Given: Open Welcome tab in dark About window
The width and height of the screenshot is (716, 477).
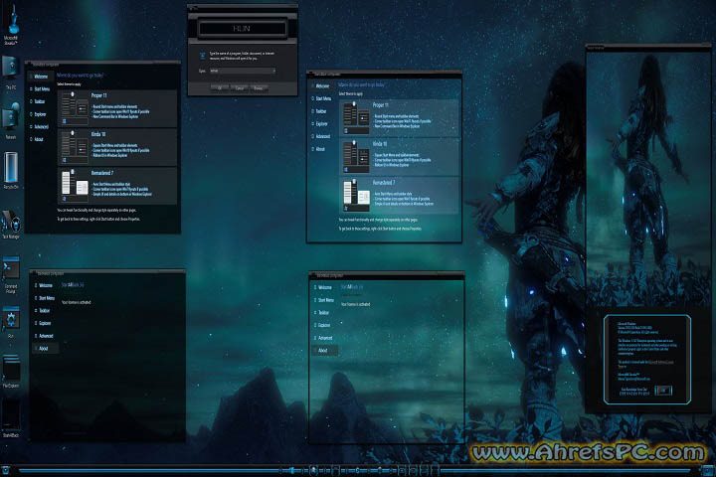Looking at the screenshot, I should coord(45,285).
